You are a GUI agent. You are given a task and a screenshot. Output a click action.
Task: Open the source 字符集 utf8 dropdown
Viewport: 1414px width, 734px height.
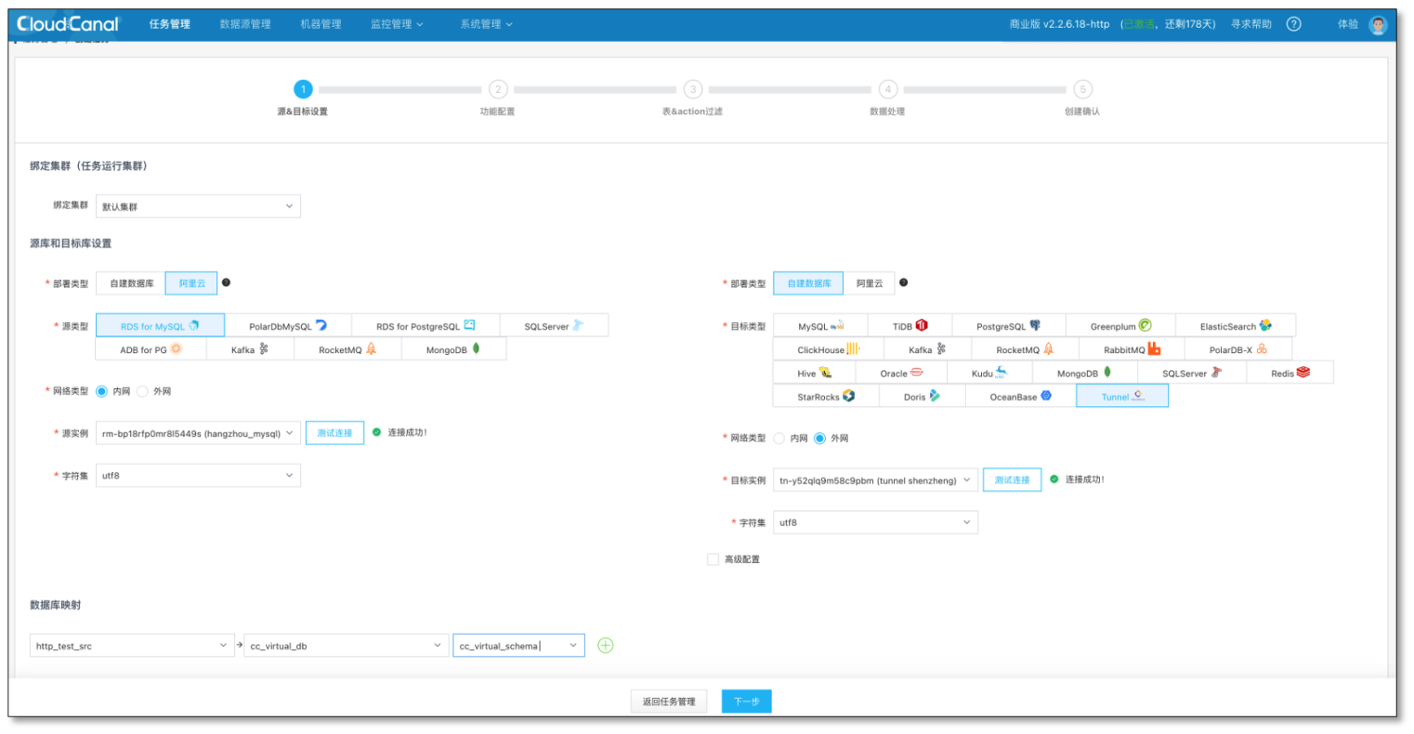coord(198,476)
